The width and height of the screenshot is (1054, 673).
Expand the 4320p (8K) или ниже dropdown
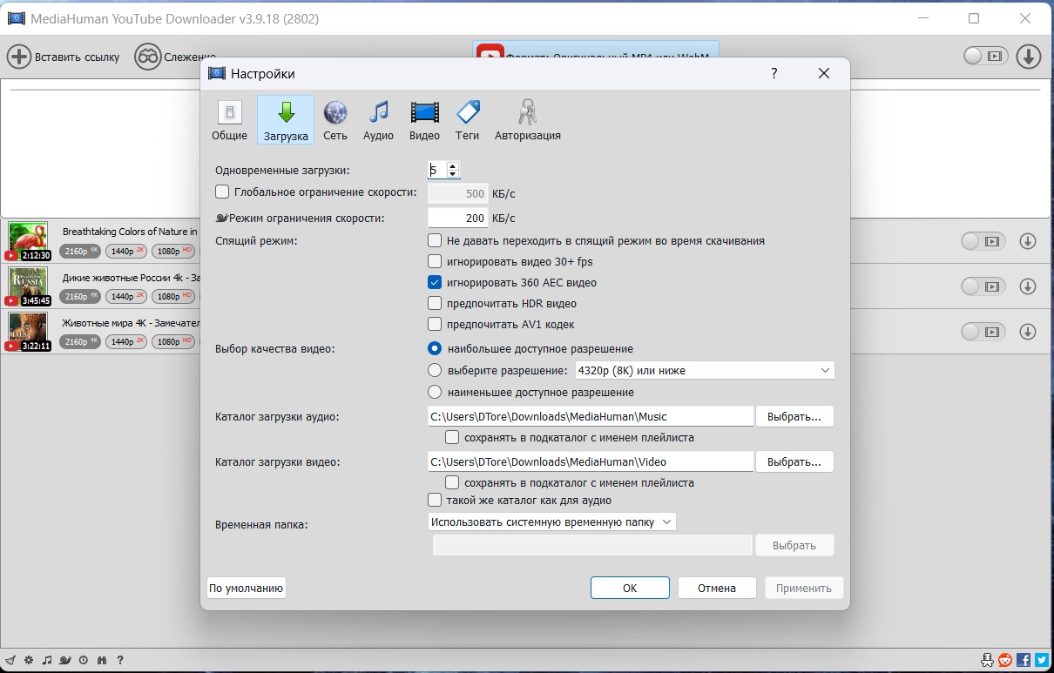tap(704, 371)
